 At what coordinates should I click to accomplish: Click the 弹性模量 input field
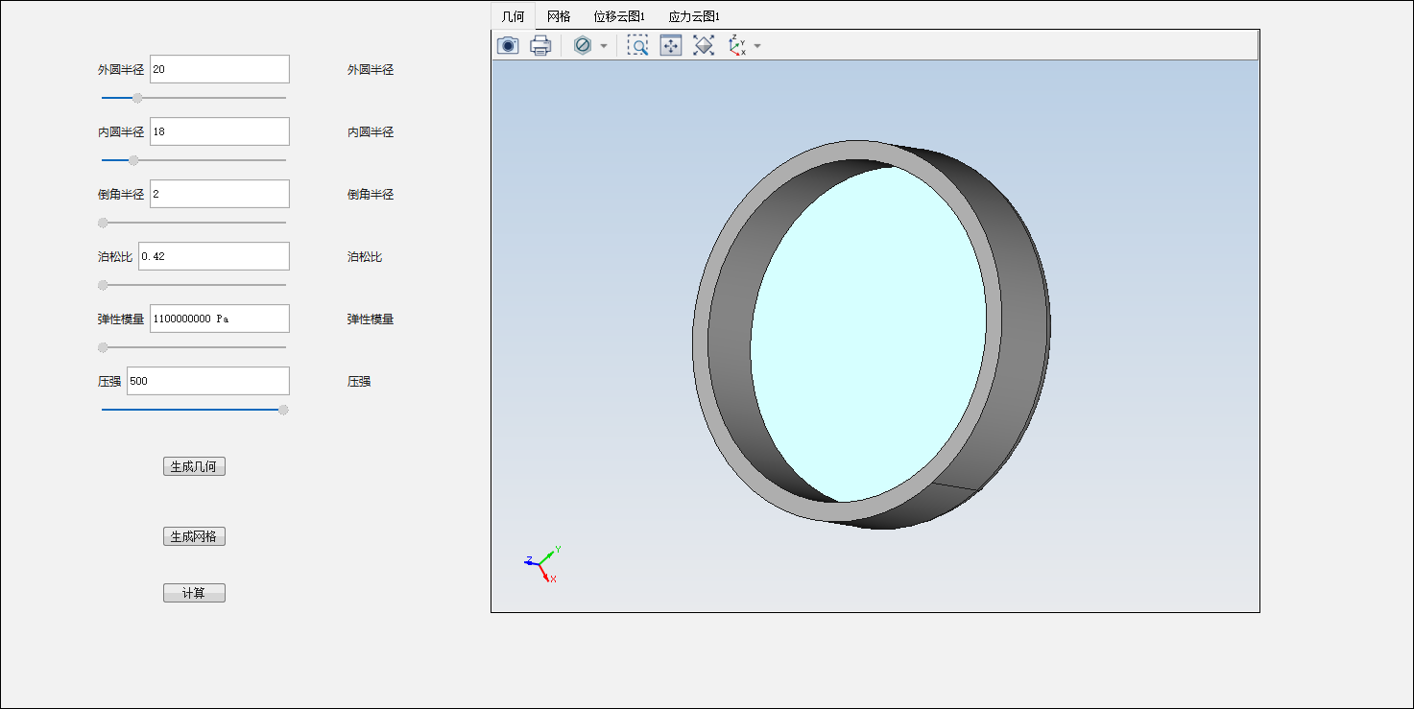pos(220,319)
